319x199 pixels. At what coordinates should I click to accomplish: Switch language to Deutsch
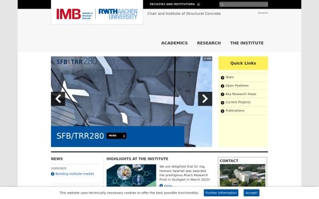coord(263,13)
